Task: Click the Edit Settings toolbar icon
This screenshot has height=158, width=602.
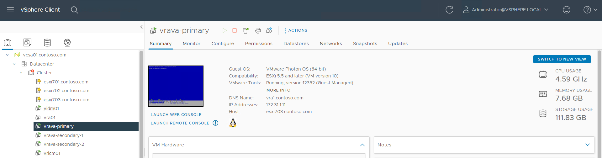Action: pos(258,30)
